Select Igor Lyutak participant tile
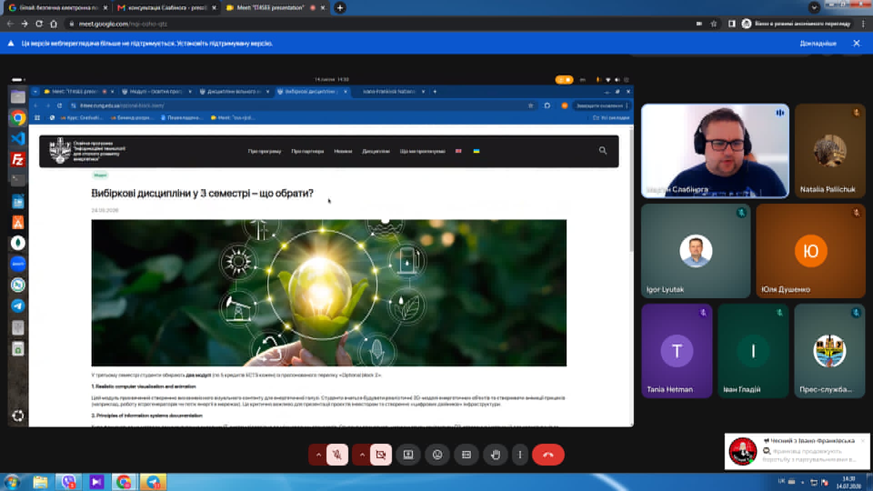 pos(696,251)
